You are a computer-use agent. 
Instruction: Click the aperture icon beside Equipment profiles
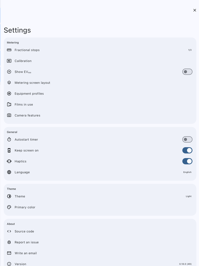pos(9,94)
